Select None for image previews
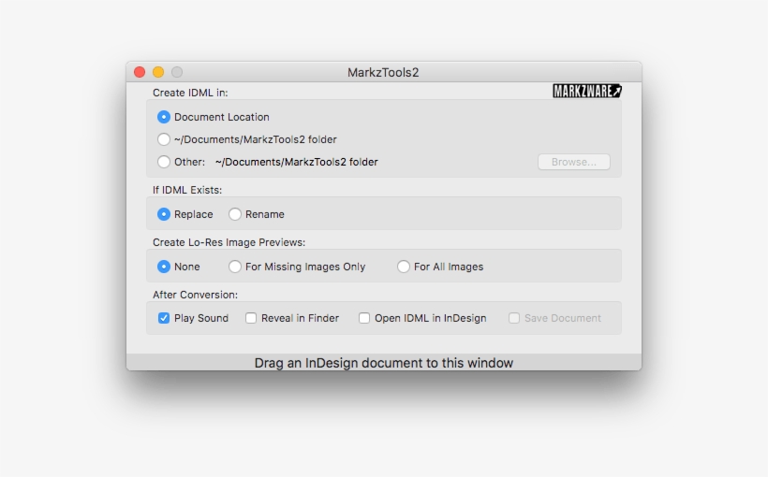This screenshot has width=768, height=477. coord(164,267)
